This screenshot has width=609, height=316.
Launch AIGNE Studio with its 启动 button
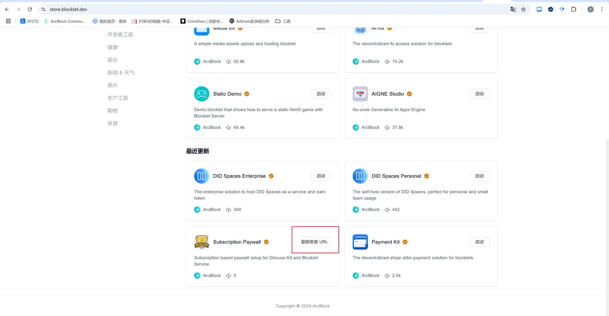(x=480, y=94)
